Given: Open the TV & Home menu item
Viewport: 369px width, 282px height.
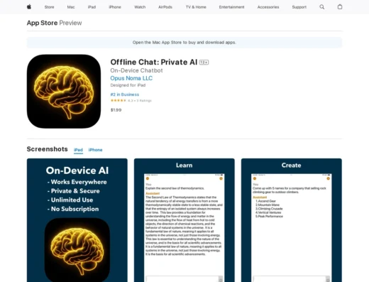Looking at the screenshot, I should click(x=196, y=7).
